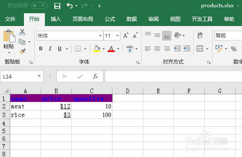Screen dimensions: 242x157
Task: Open the Alignment (对齐方式) dialog launcher
Action: point(209,62)
